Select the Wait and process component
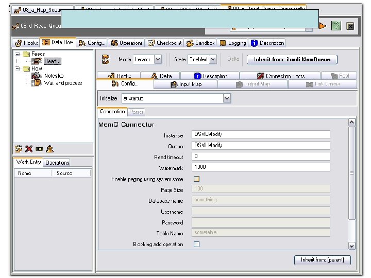 pyautogui.click(x=63, y=83)
